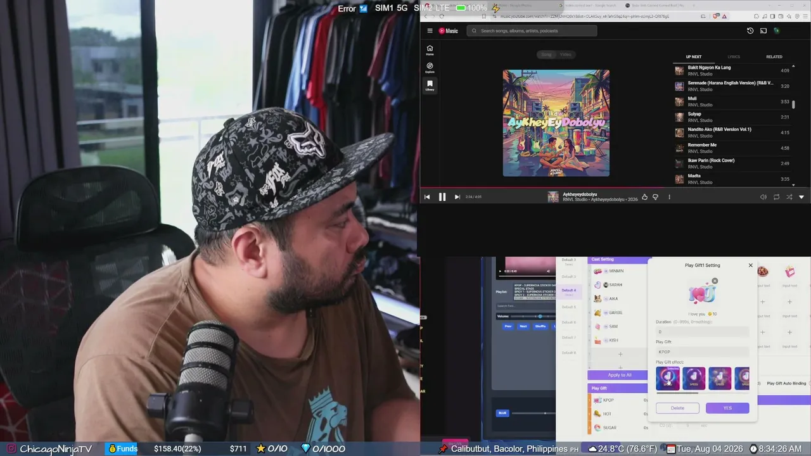The width and height of the screenshot is (811, 456).
Task: Click the YouTube Music search box
Action: [532, 30]
